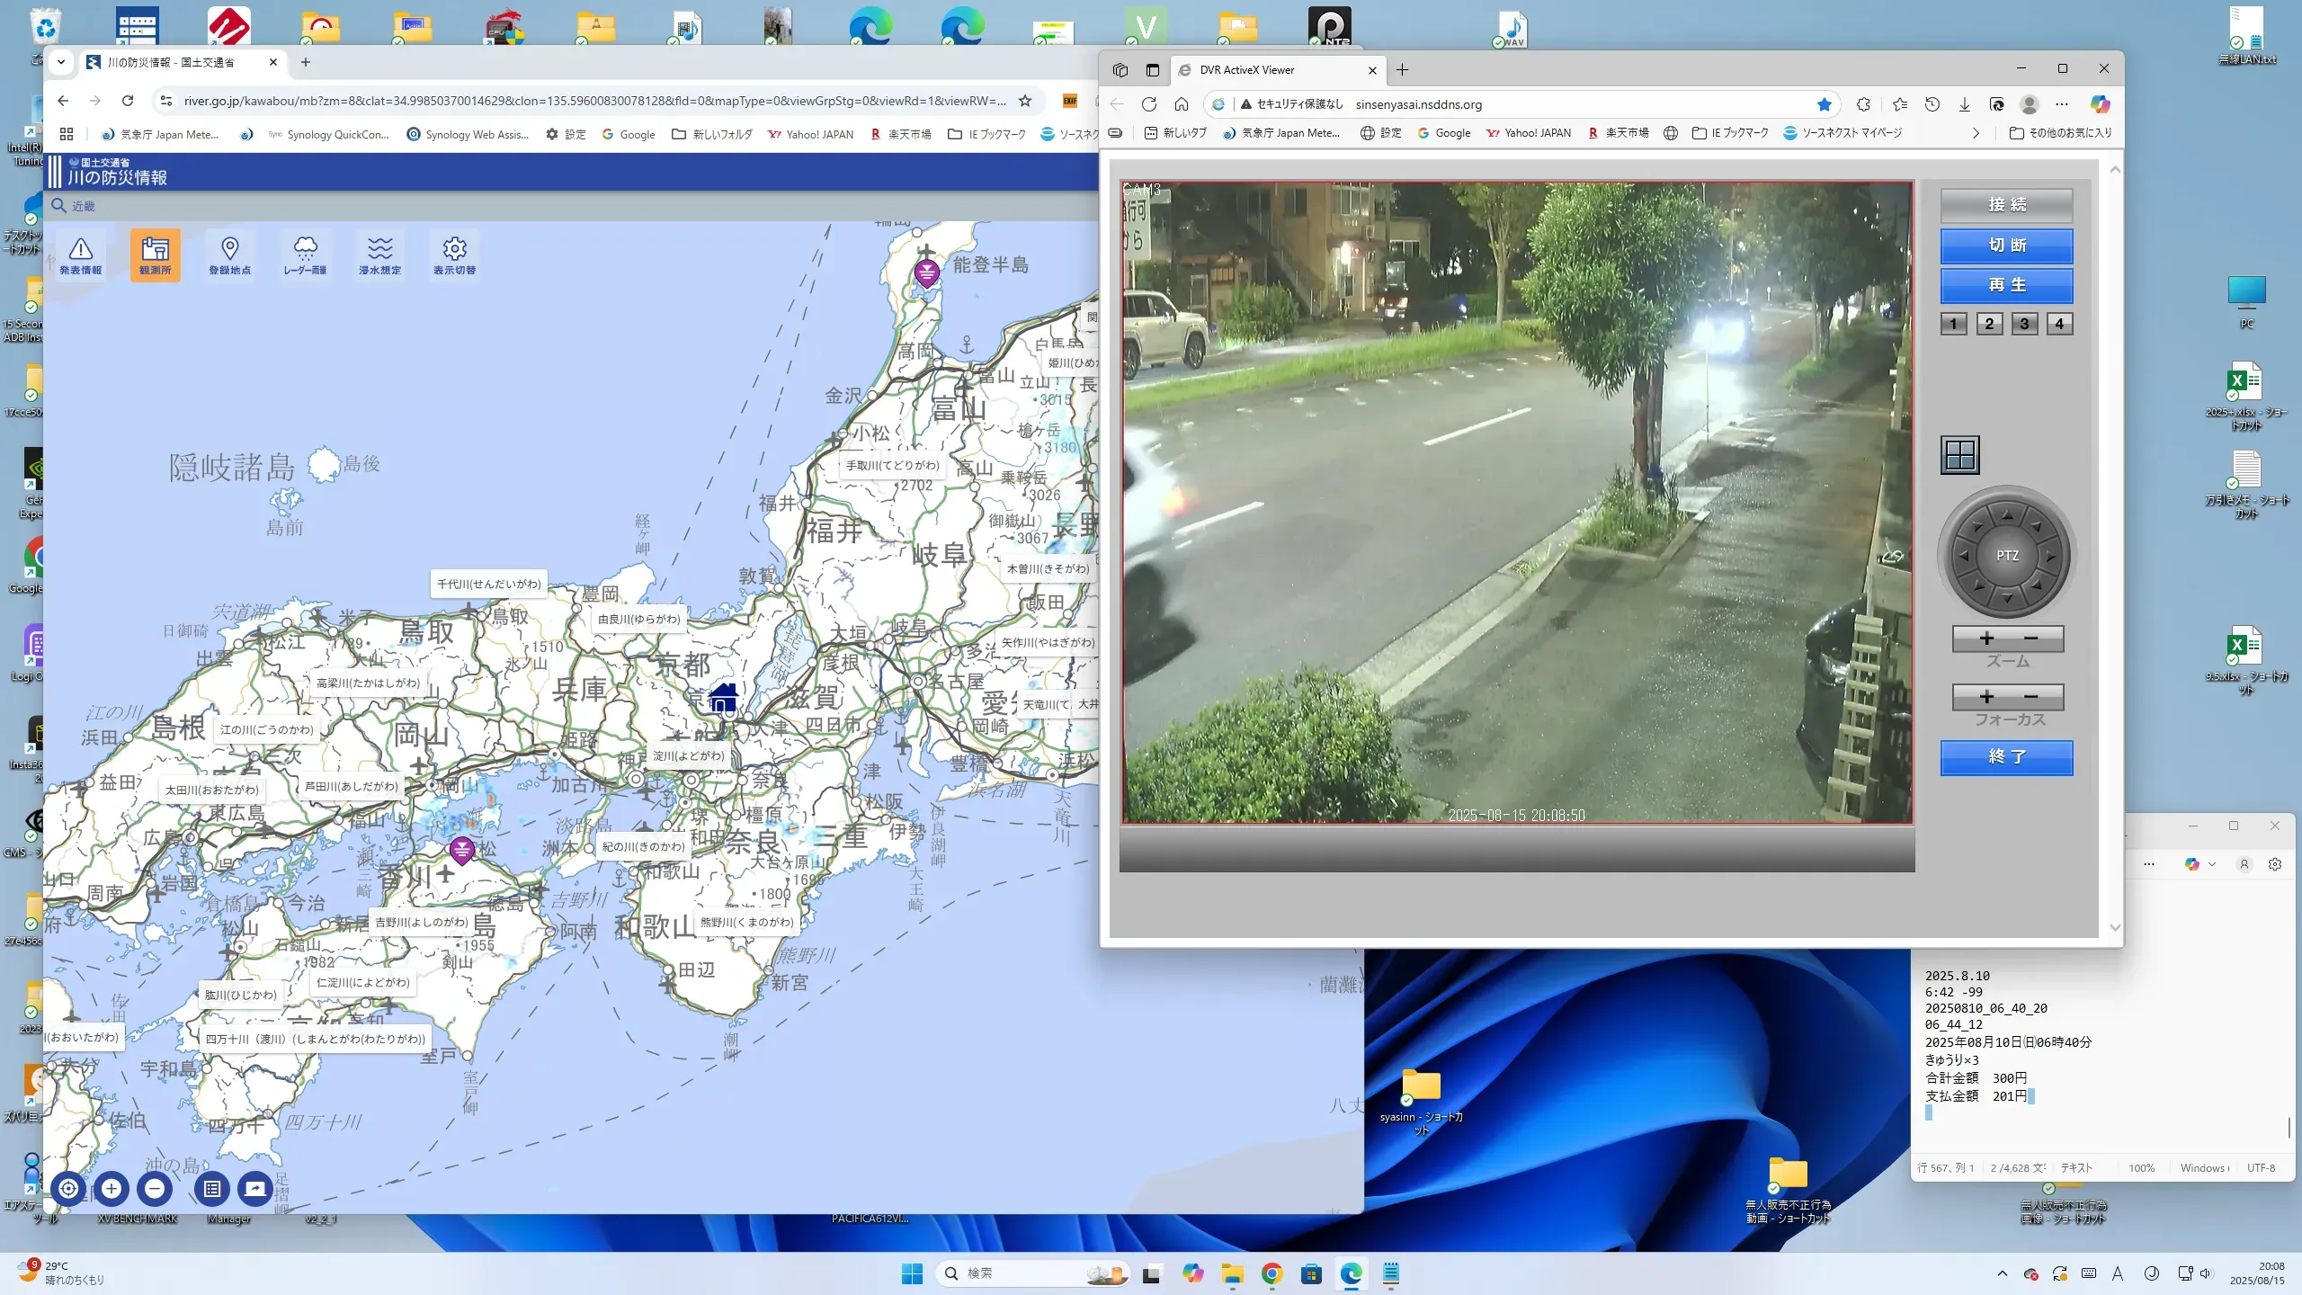Zoom in on the map with plus button
This screenshot has height=1295, width=2302.
click(112, 1188)
